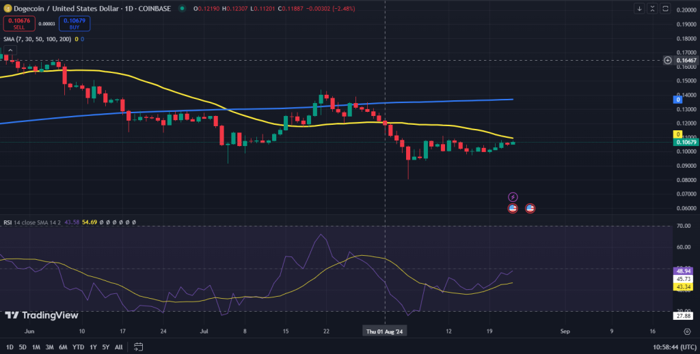Select the All time range
The width and height of the screenshot is (700, 354).
pos(119,347)
